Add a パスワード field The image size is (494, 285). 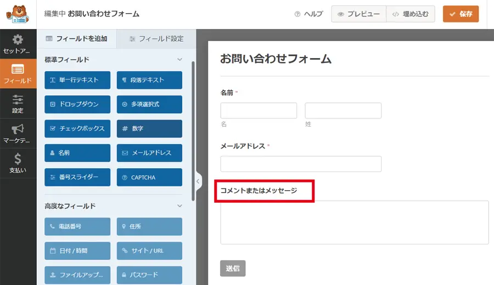pyautogui.click(x=149, y=275)
